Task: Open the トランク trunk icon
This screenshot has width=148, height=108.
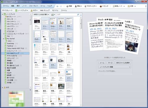Action: 101,6
